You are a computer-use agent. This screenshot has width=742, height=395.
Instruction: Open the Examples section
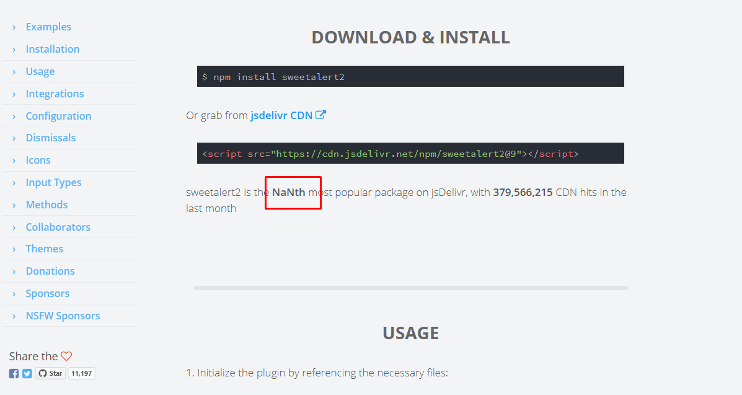coord(48,27)
